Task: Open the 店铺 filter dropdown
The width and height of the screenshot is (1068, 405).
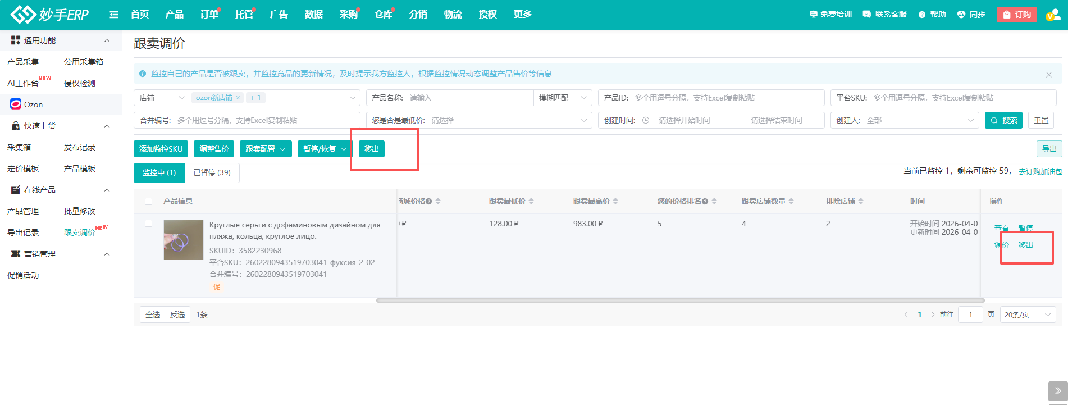Action: tap(162, 98)
